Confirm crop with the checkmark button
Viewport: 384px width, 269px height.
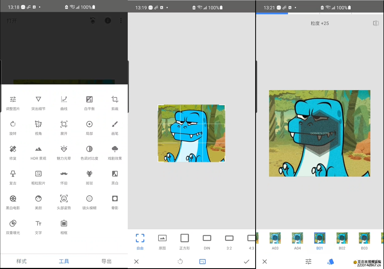pyautogui.click(x=246, y=261)
